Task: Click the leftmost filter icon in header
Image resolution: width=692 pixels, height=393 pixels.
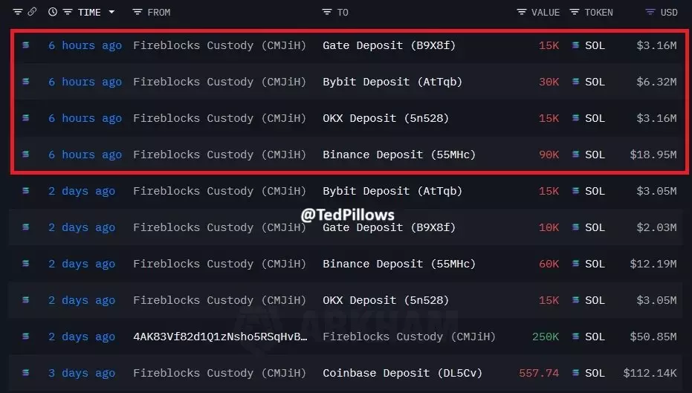Action: point(18,12)
